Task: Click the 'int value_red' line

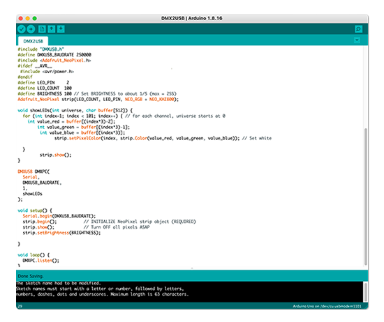Action: (x=71, y=121)
